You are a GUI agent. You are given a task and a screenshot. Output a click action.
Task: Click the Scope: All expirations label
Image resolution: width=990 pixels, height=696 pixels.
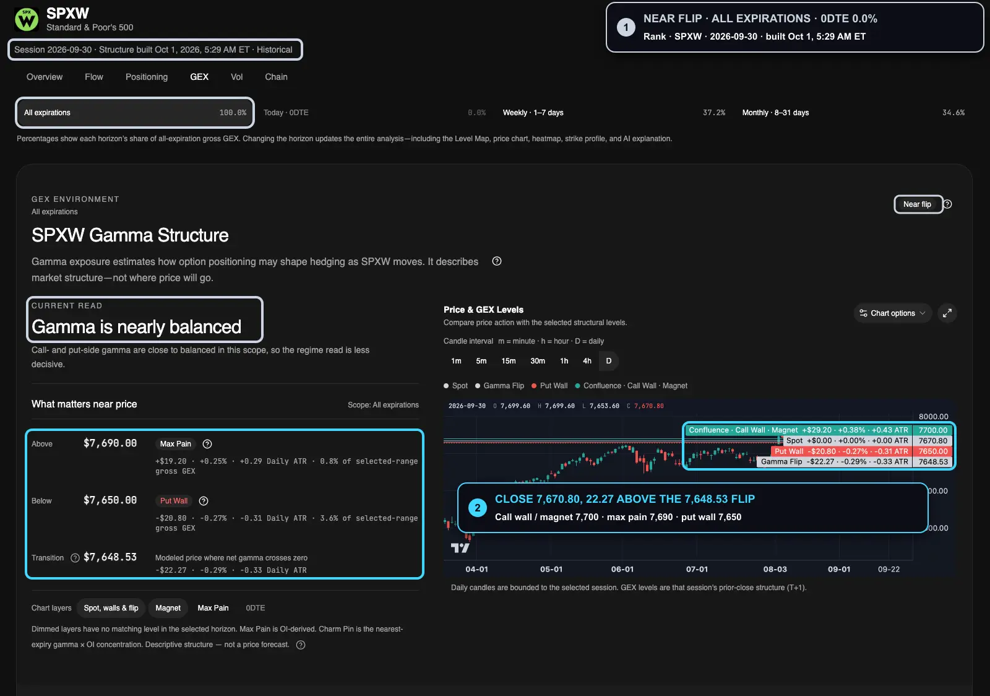[x=383, y=405]
